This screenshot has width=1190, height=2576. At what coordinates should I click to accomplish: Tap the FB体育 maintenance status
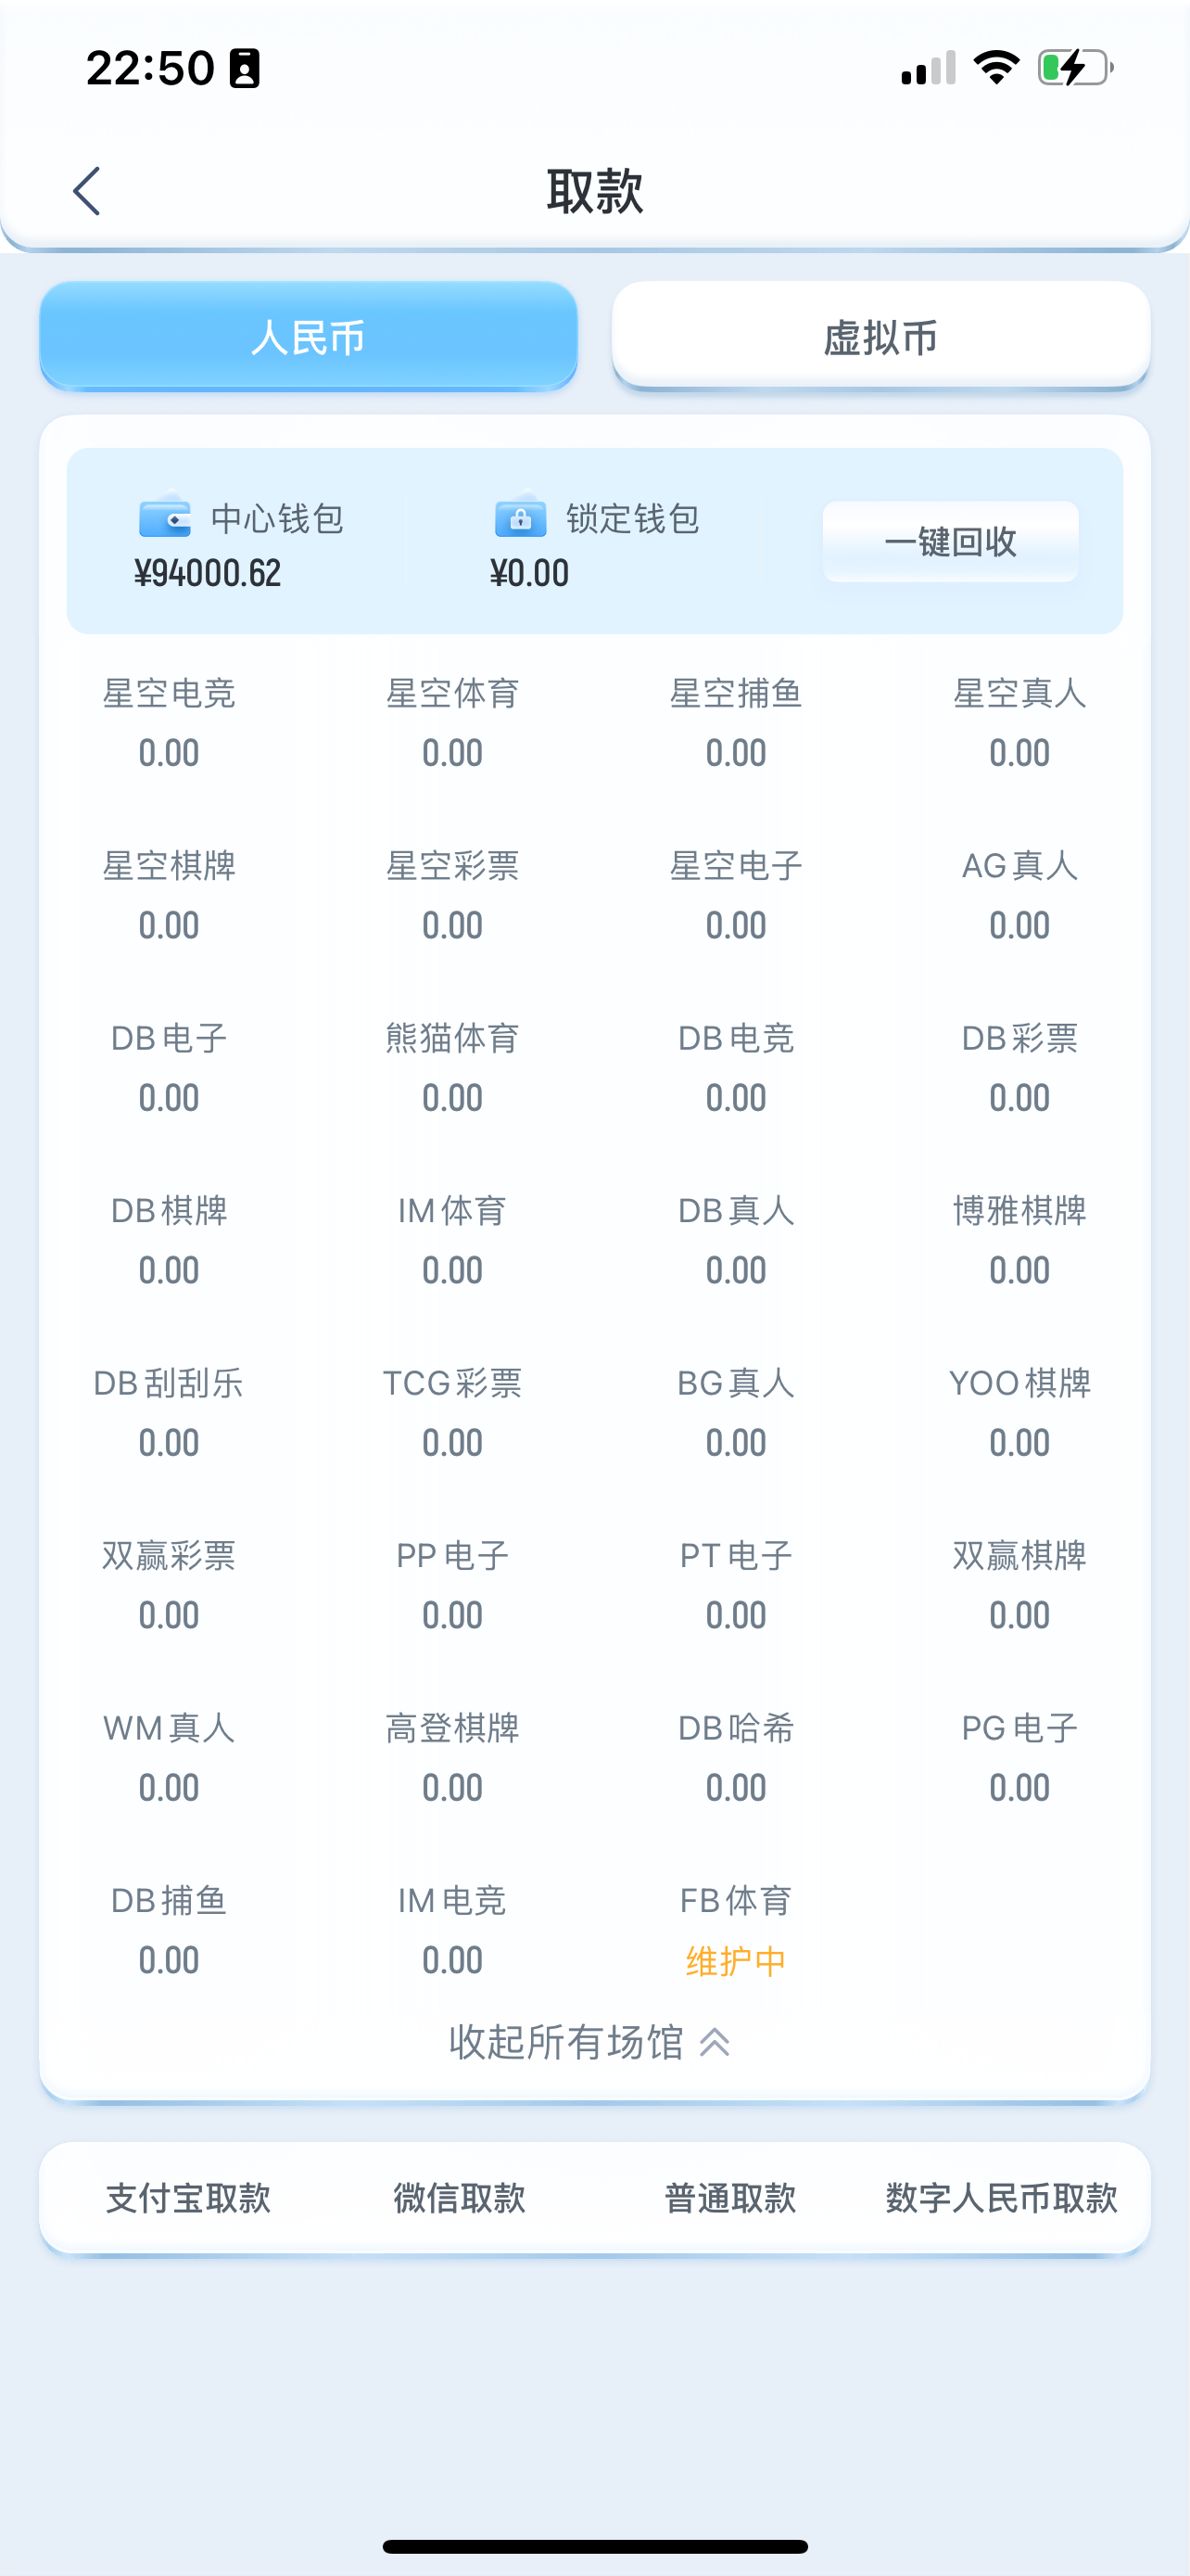(x=735, y=1960)
